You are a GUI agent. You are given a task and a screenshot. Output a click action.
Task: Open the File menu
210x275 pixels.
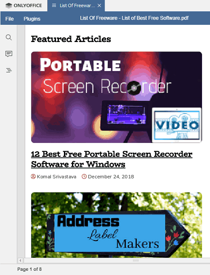click(x=9, y=19)
